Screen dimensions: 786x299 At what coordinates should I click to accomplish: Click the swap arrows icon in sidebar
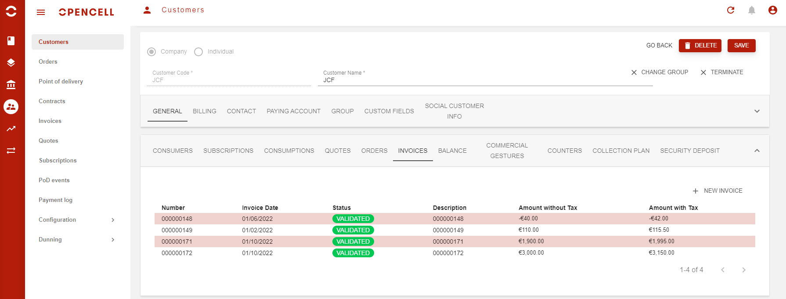point(11,151)
